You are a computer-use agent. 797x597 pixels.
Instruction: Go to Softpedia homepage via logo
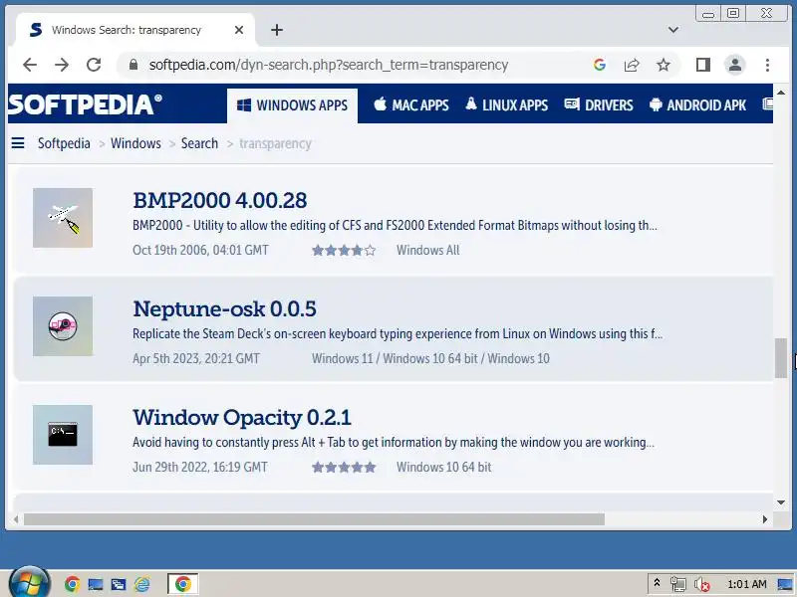[86, 104]
